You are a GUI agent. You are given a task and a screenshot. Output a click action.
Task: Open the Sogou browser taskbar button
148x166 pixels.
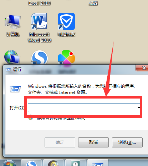click(x=32, y=163)
